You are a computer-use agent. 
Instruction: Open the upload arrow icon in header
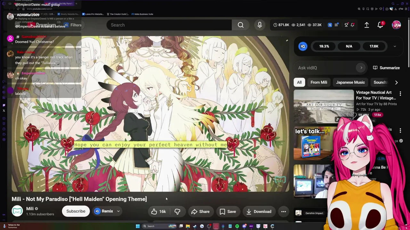pyautogui.click(x=367, y=25)
